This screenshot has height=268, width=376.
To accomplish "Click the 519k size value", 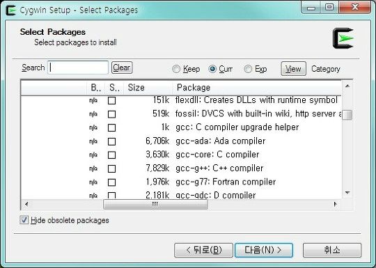I will click(161, 113).
